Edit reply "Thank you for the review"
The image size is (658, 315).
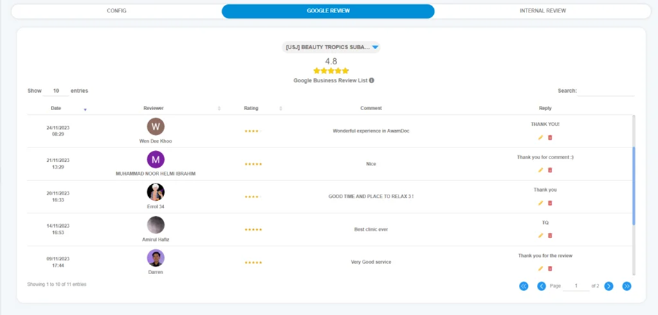pos(540,269)
